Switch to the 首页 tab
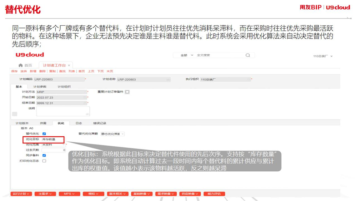357x201 pixels. click(x=25, y=65)
